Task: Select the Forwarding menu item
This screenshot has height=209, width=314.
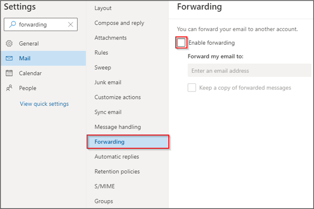Action: pyautogui.click(x=128, y=142)
